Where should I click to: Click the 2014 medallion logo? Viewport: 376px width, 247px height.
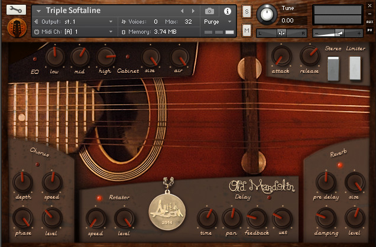pos(167,212)
